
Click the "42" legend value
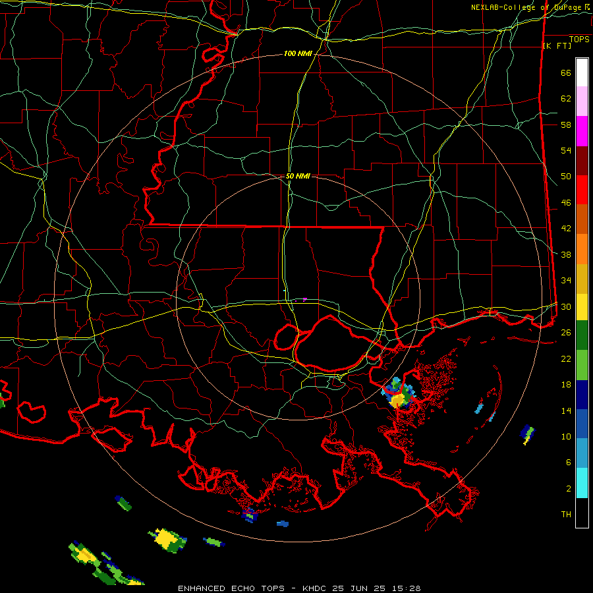pyautogui.click(x=566, y=229)
